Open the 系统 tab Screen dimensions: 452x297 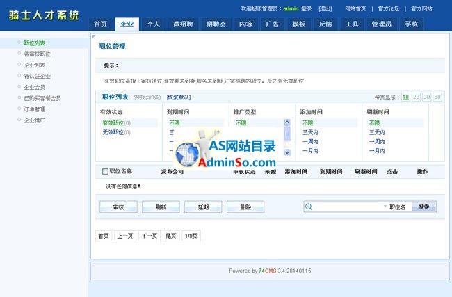(x=412, y=24)
